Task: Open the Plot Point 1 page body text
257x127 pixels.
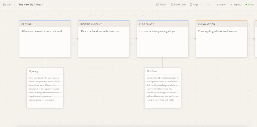Action: (163, 89)
